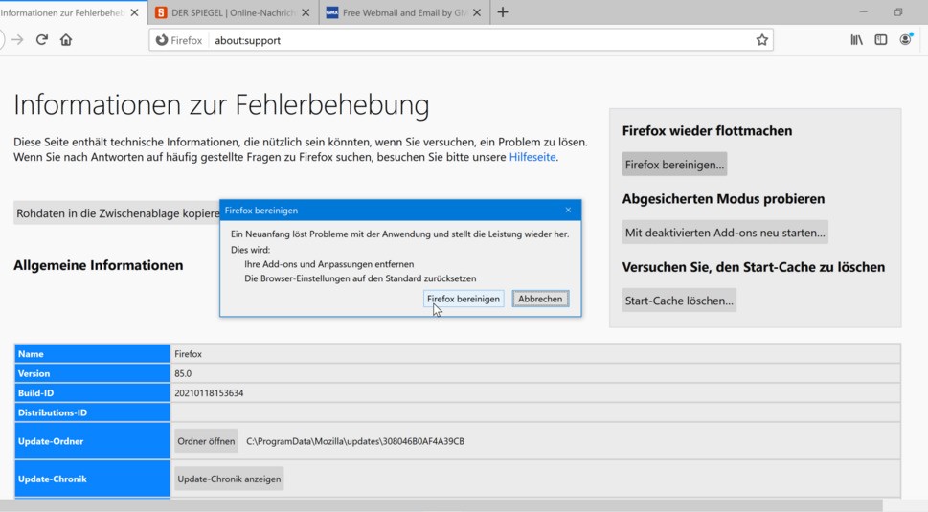Click the Update-Chronik row header

[x=92, y=479]
